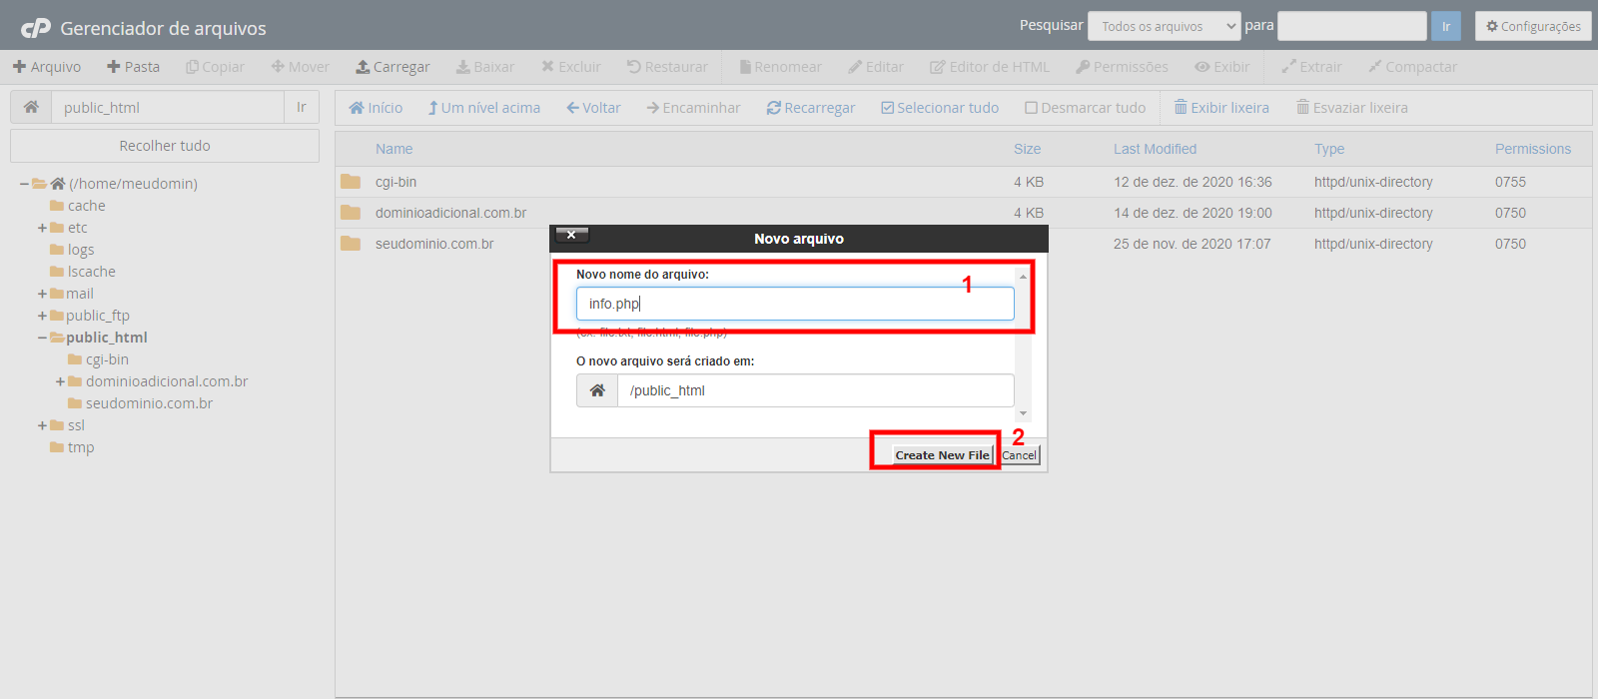Screen dimensions: 1598x699
Task: Select seudominio.com.br row in file list
Action: (963, 244)
